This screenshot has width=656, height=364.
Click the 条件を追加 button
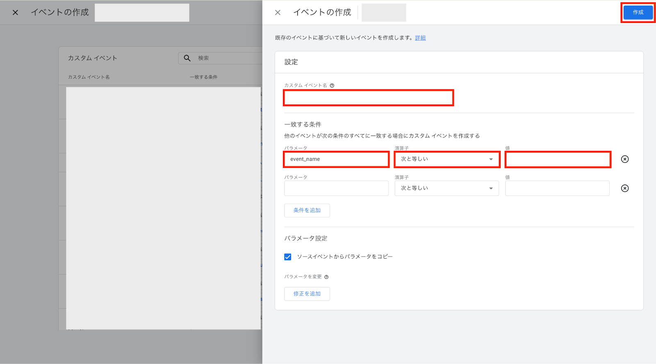pos(307,210)
